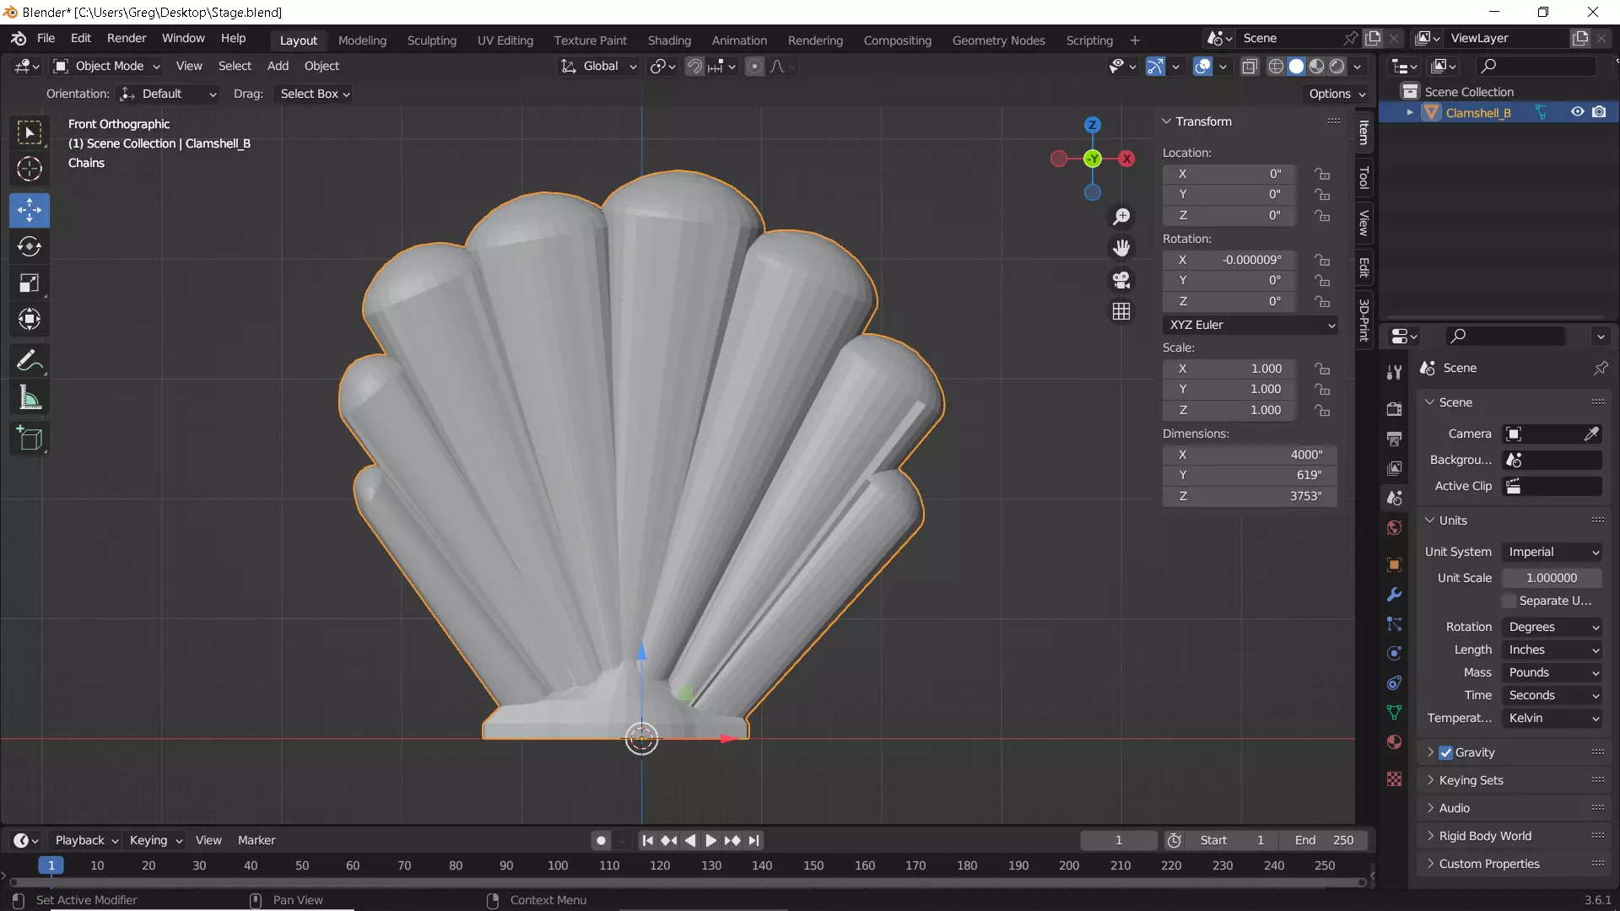Open the Render menu
This screenshot has width=1620, height=911.
point(127,39)
